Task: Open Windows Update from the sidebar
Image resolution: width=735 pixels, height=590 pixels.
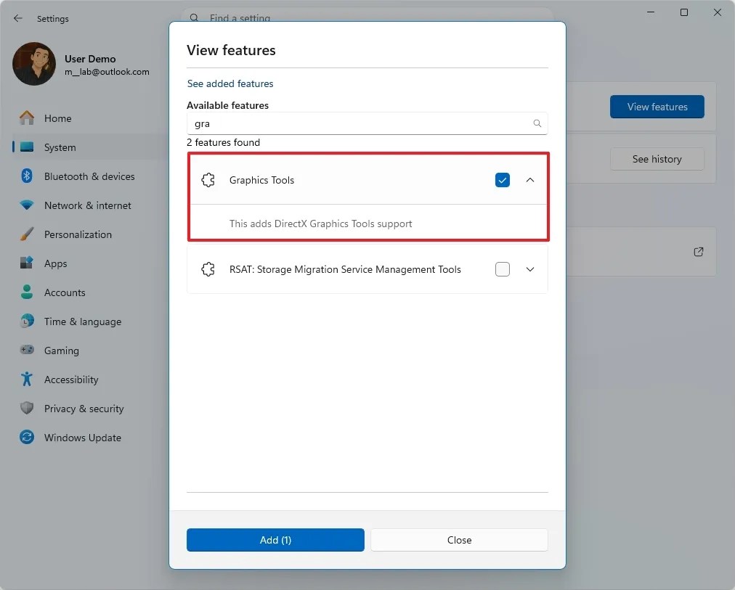Action: pos(82,437)
